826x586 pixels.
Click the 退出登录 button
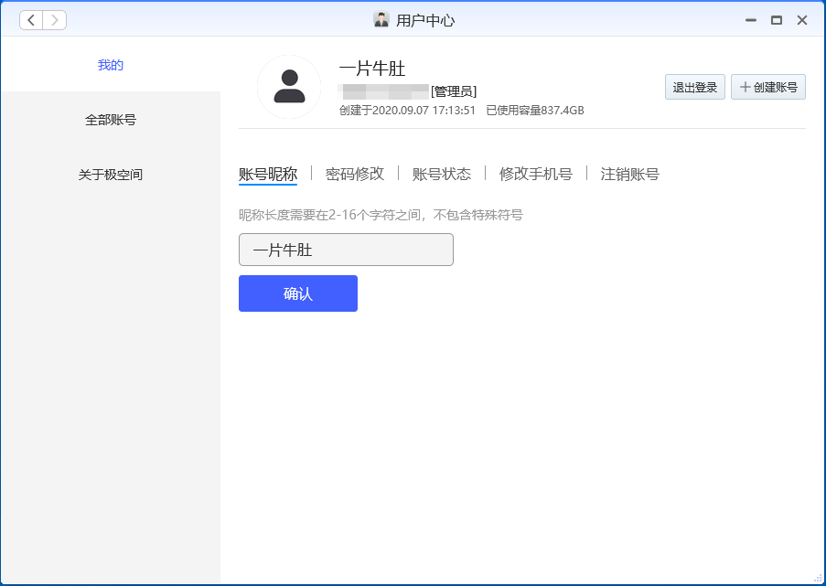(695, 87)
